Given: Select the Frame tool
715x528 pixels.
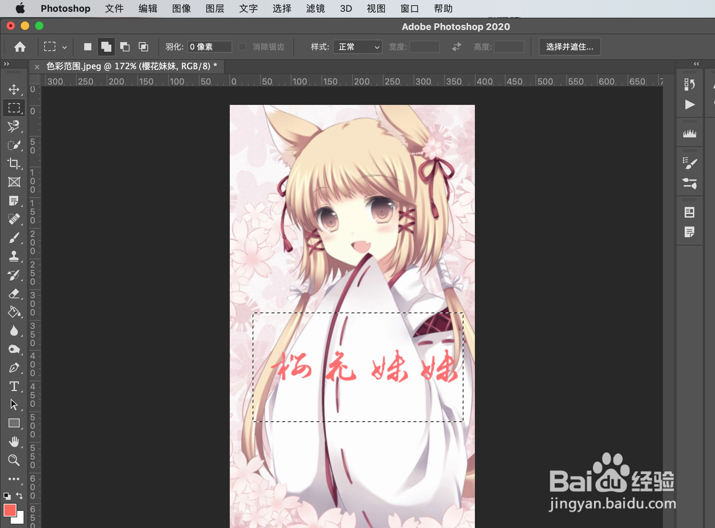Looking at the screenshot, I should (x=14, y=182).
